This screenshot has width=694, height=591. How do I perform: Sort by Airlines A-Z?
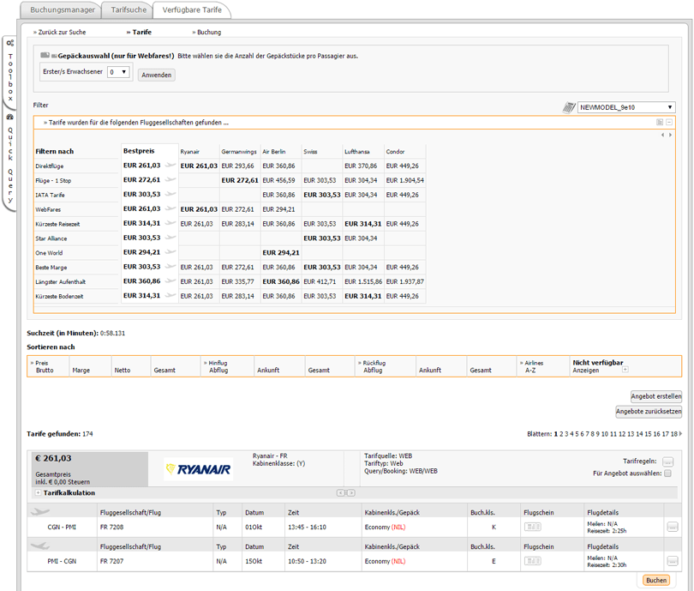pos(530,371)
